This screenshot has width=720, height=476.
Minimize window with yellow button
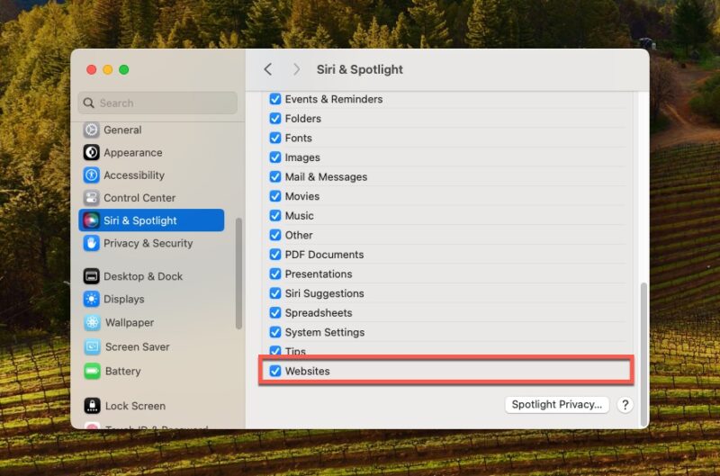(107, 69)
